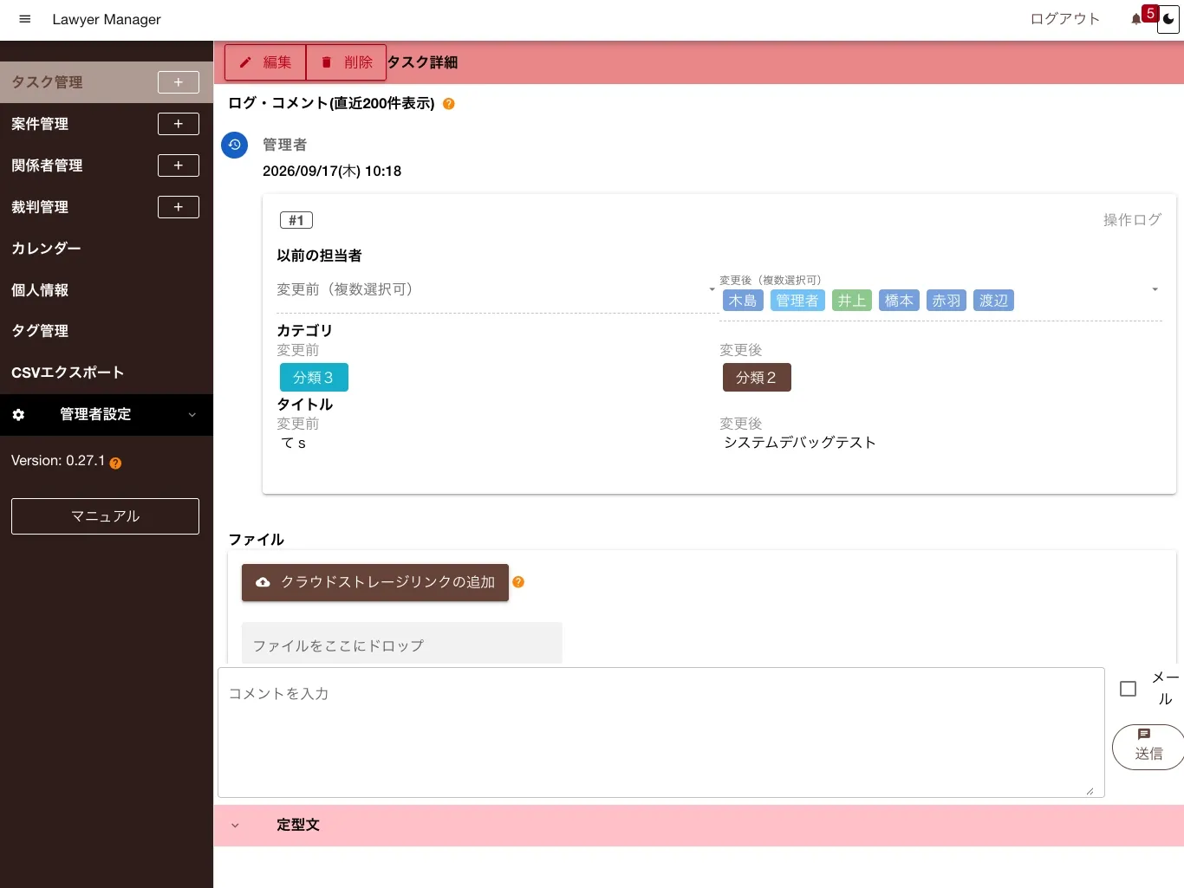Open 裁判管理 in the sidebar
The height and width of the screenshot is (888, 1184).
click(x=40, y=207)
